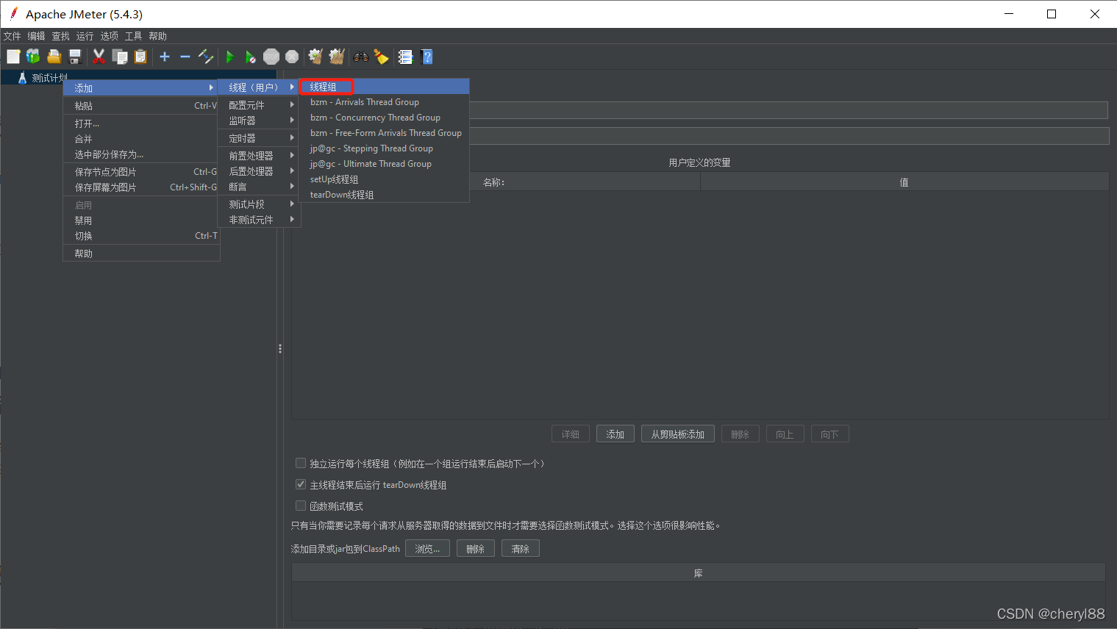Click the New test plan icon
This screenshot has height=629, width=1117.
pos(13,57)
